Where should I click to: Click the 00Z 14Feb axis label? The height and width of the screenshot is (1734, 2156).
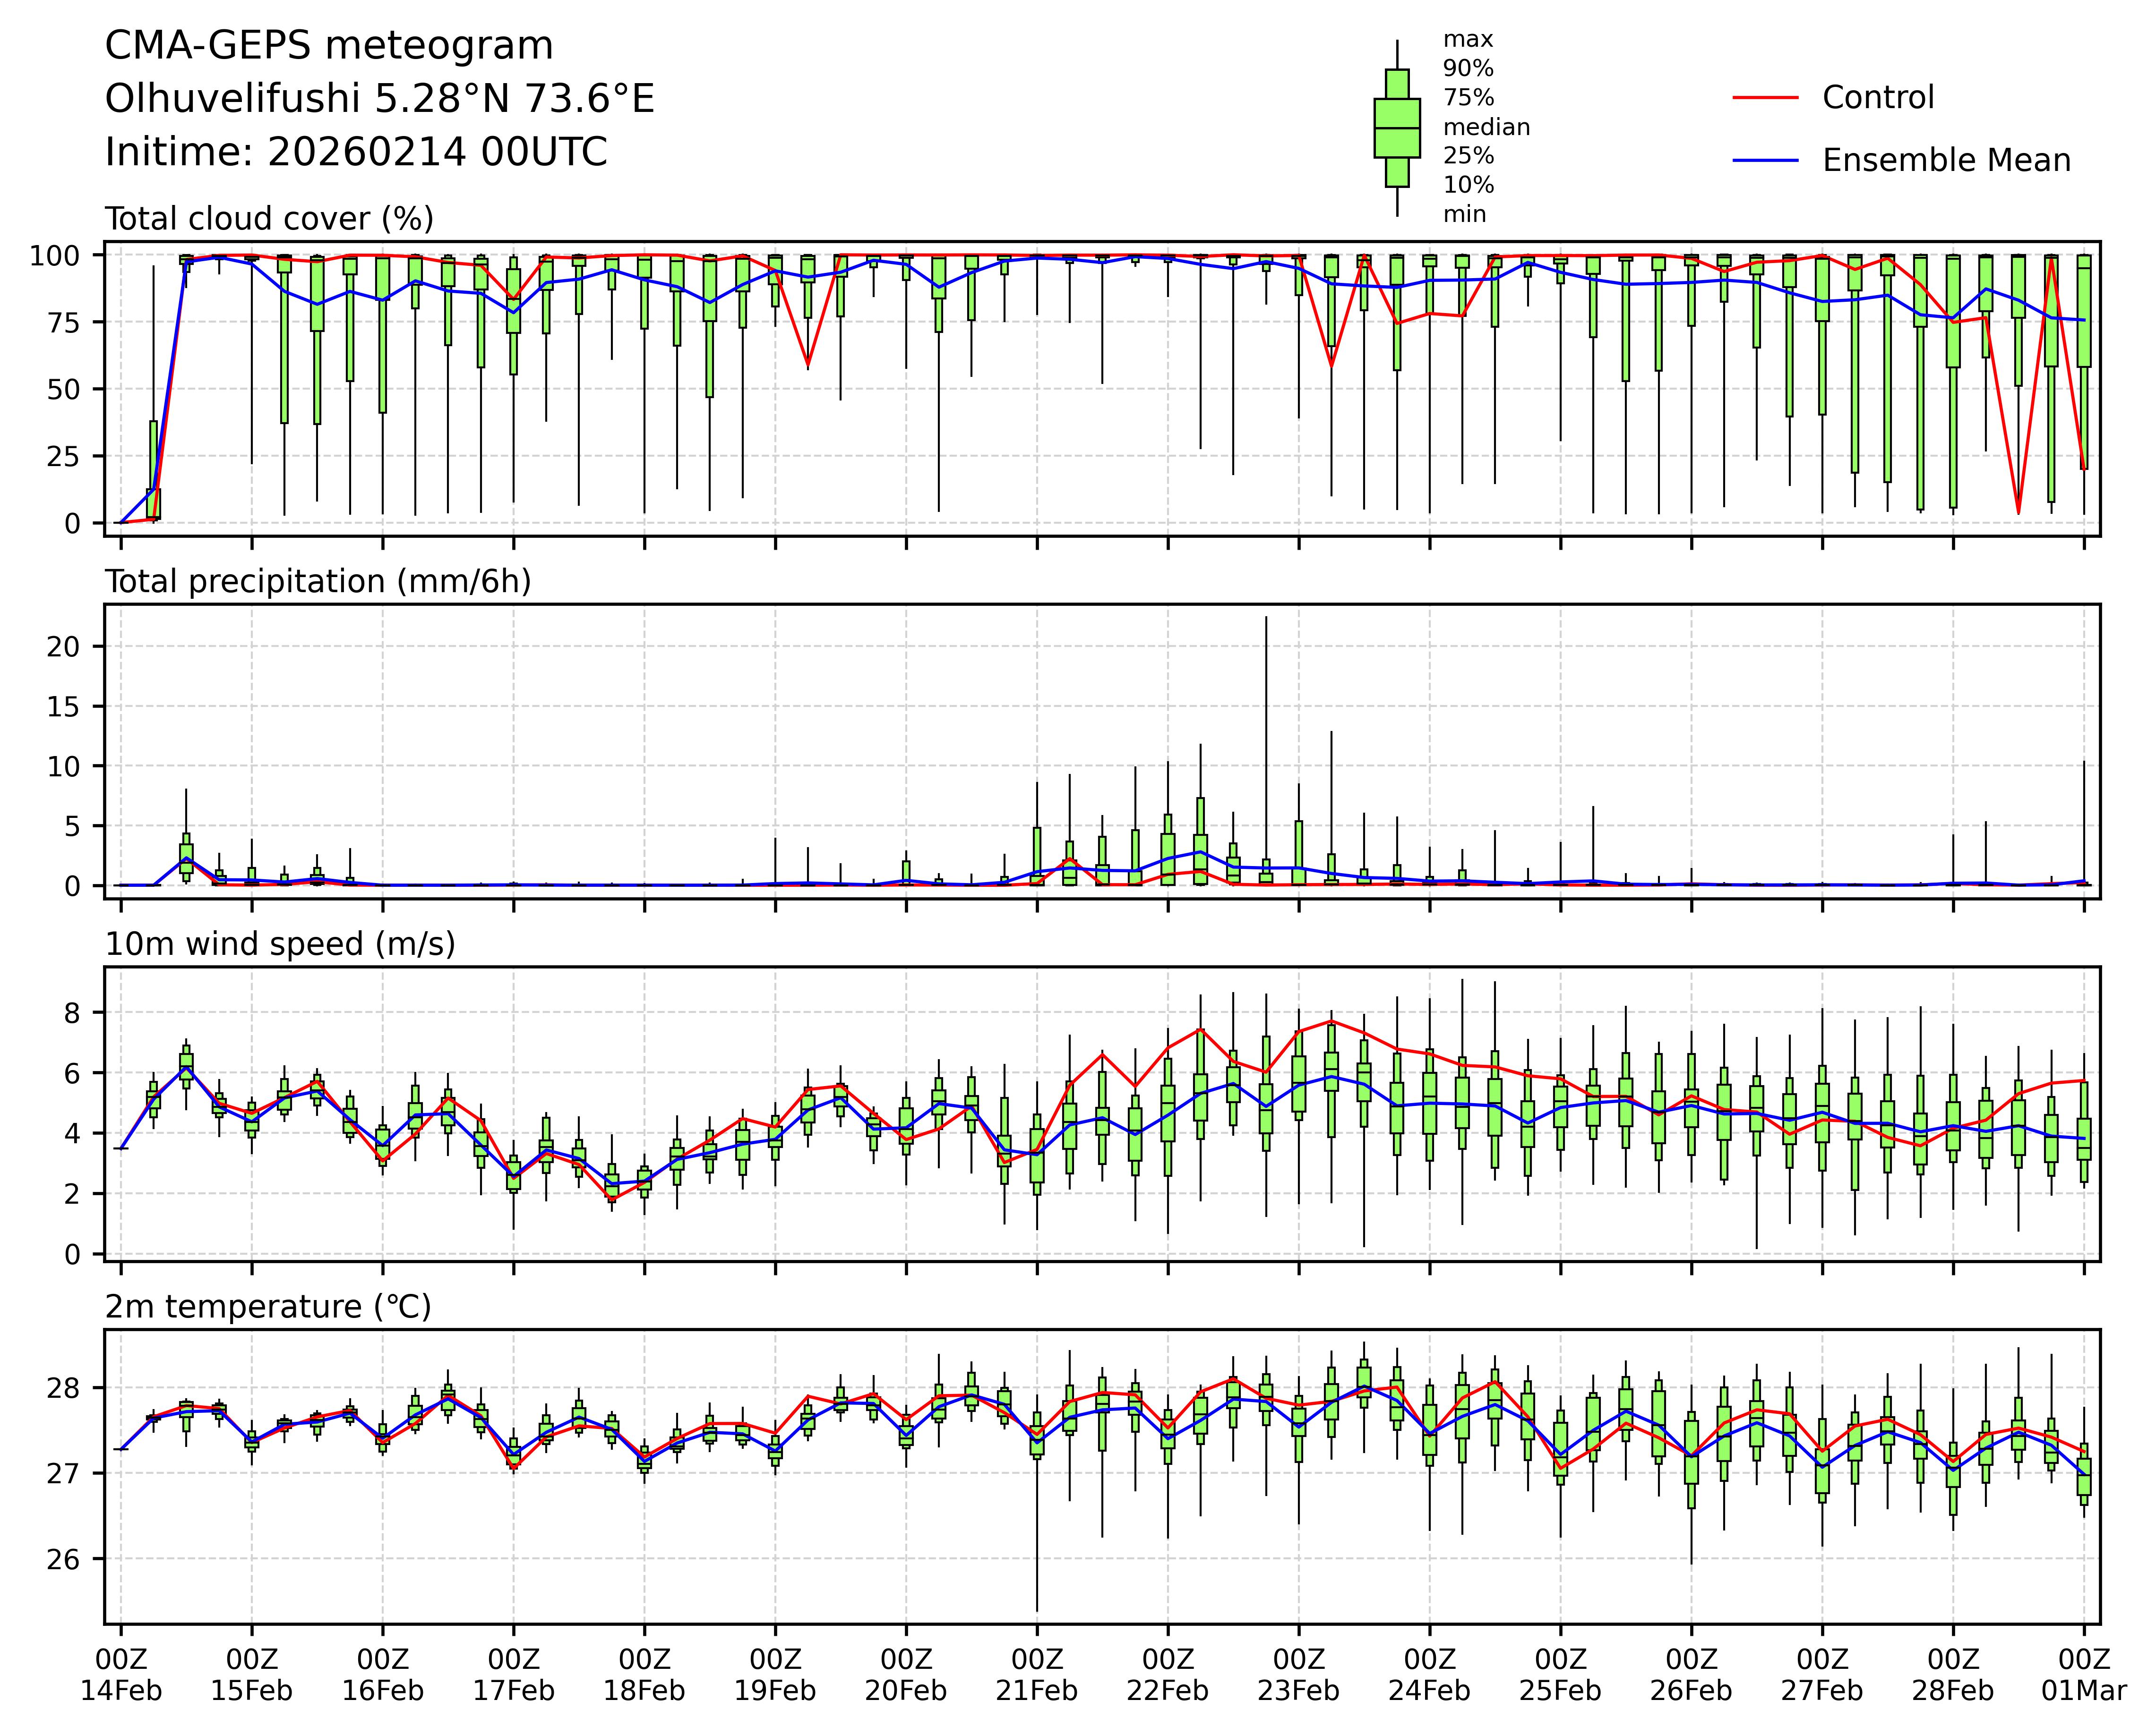pos(121,1675)
